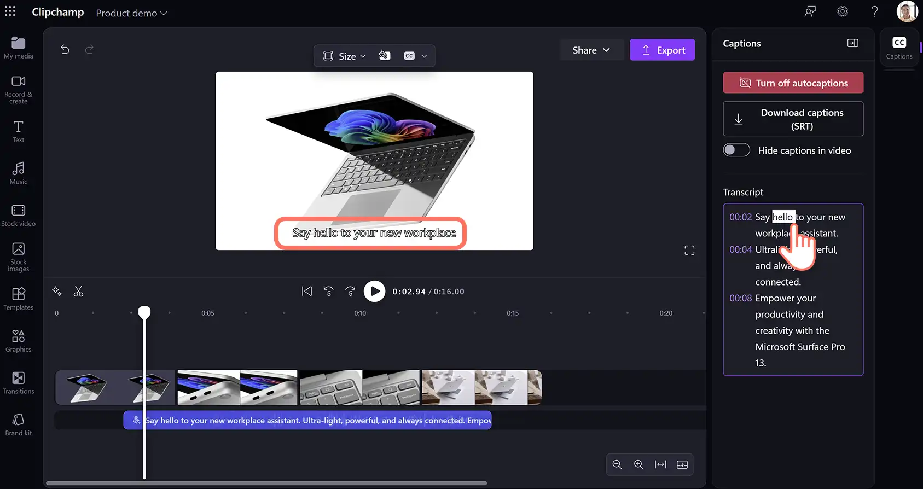This screenshot has height=489, width=923.
Task: Collapse the Captions panel with the panel icon
Action: (853, 43)
